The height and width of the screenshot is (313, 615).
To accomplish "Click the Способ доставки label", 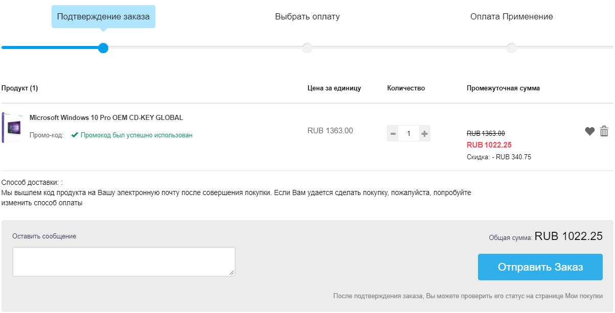I will tap(31, 183).
